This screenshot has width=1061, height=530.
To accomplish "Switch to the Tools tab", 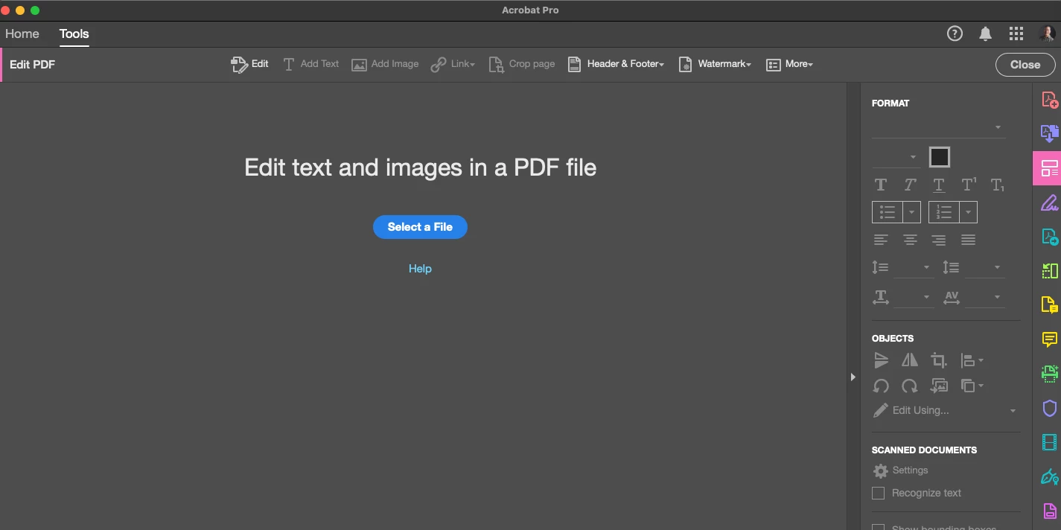I will (74, 33).
